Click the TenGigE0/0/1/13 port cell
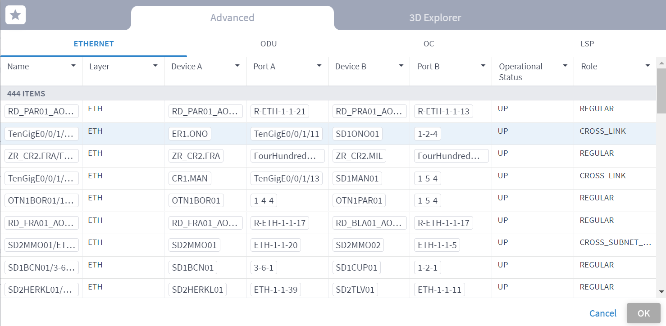The height and width of the screenshot is (326, 666). pos(287,178)
